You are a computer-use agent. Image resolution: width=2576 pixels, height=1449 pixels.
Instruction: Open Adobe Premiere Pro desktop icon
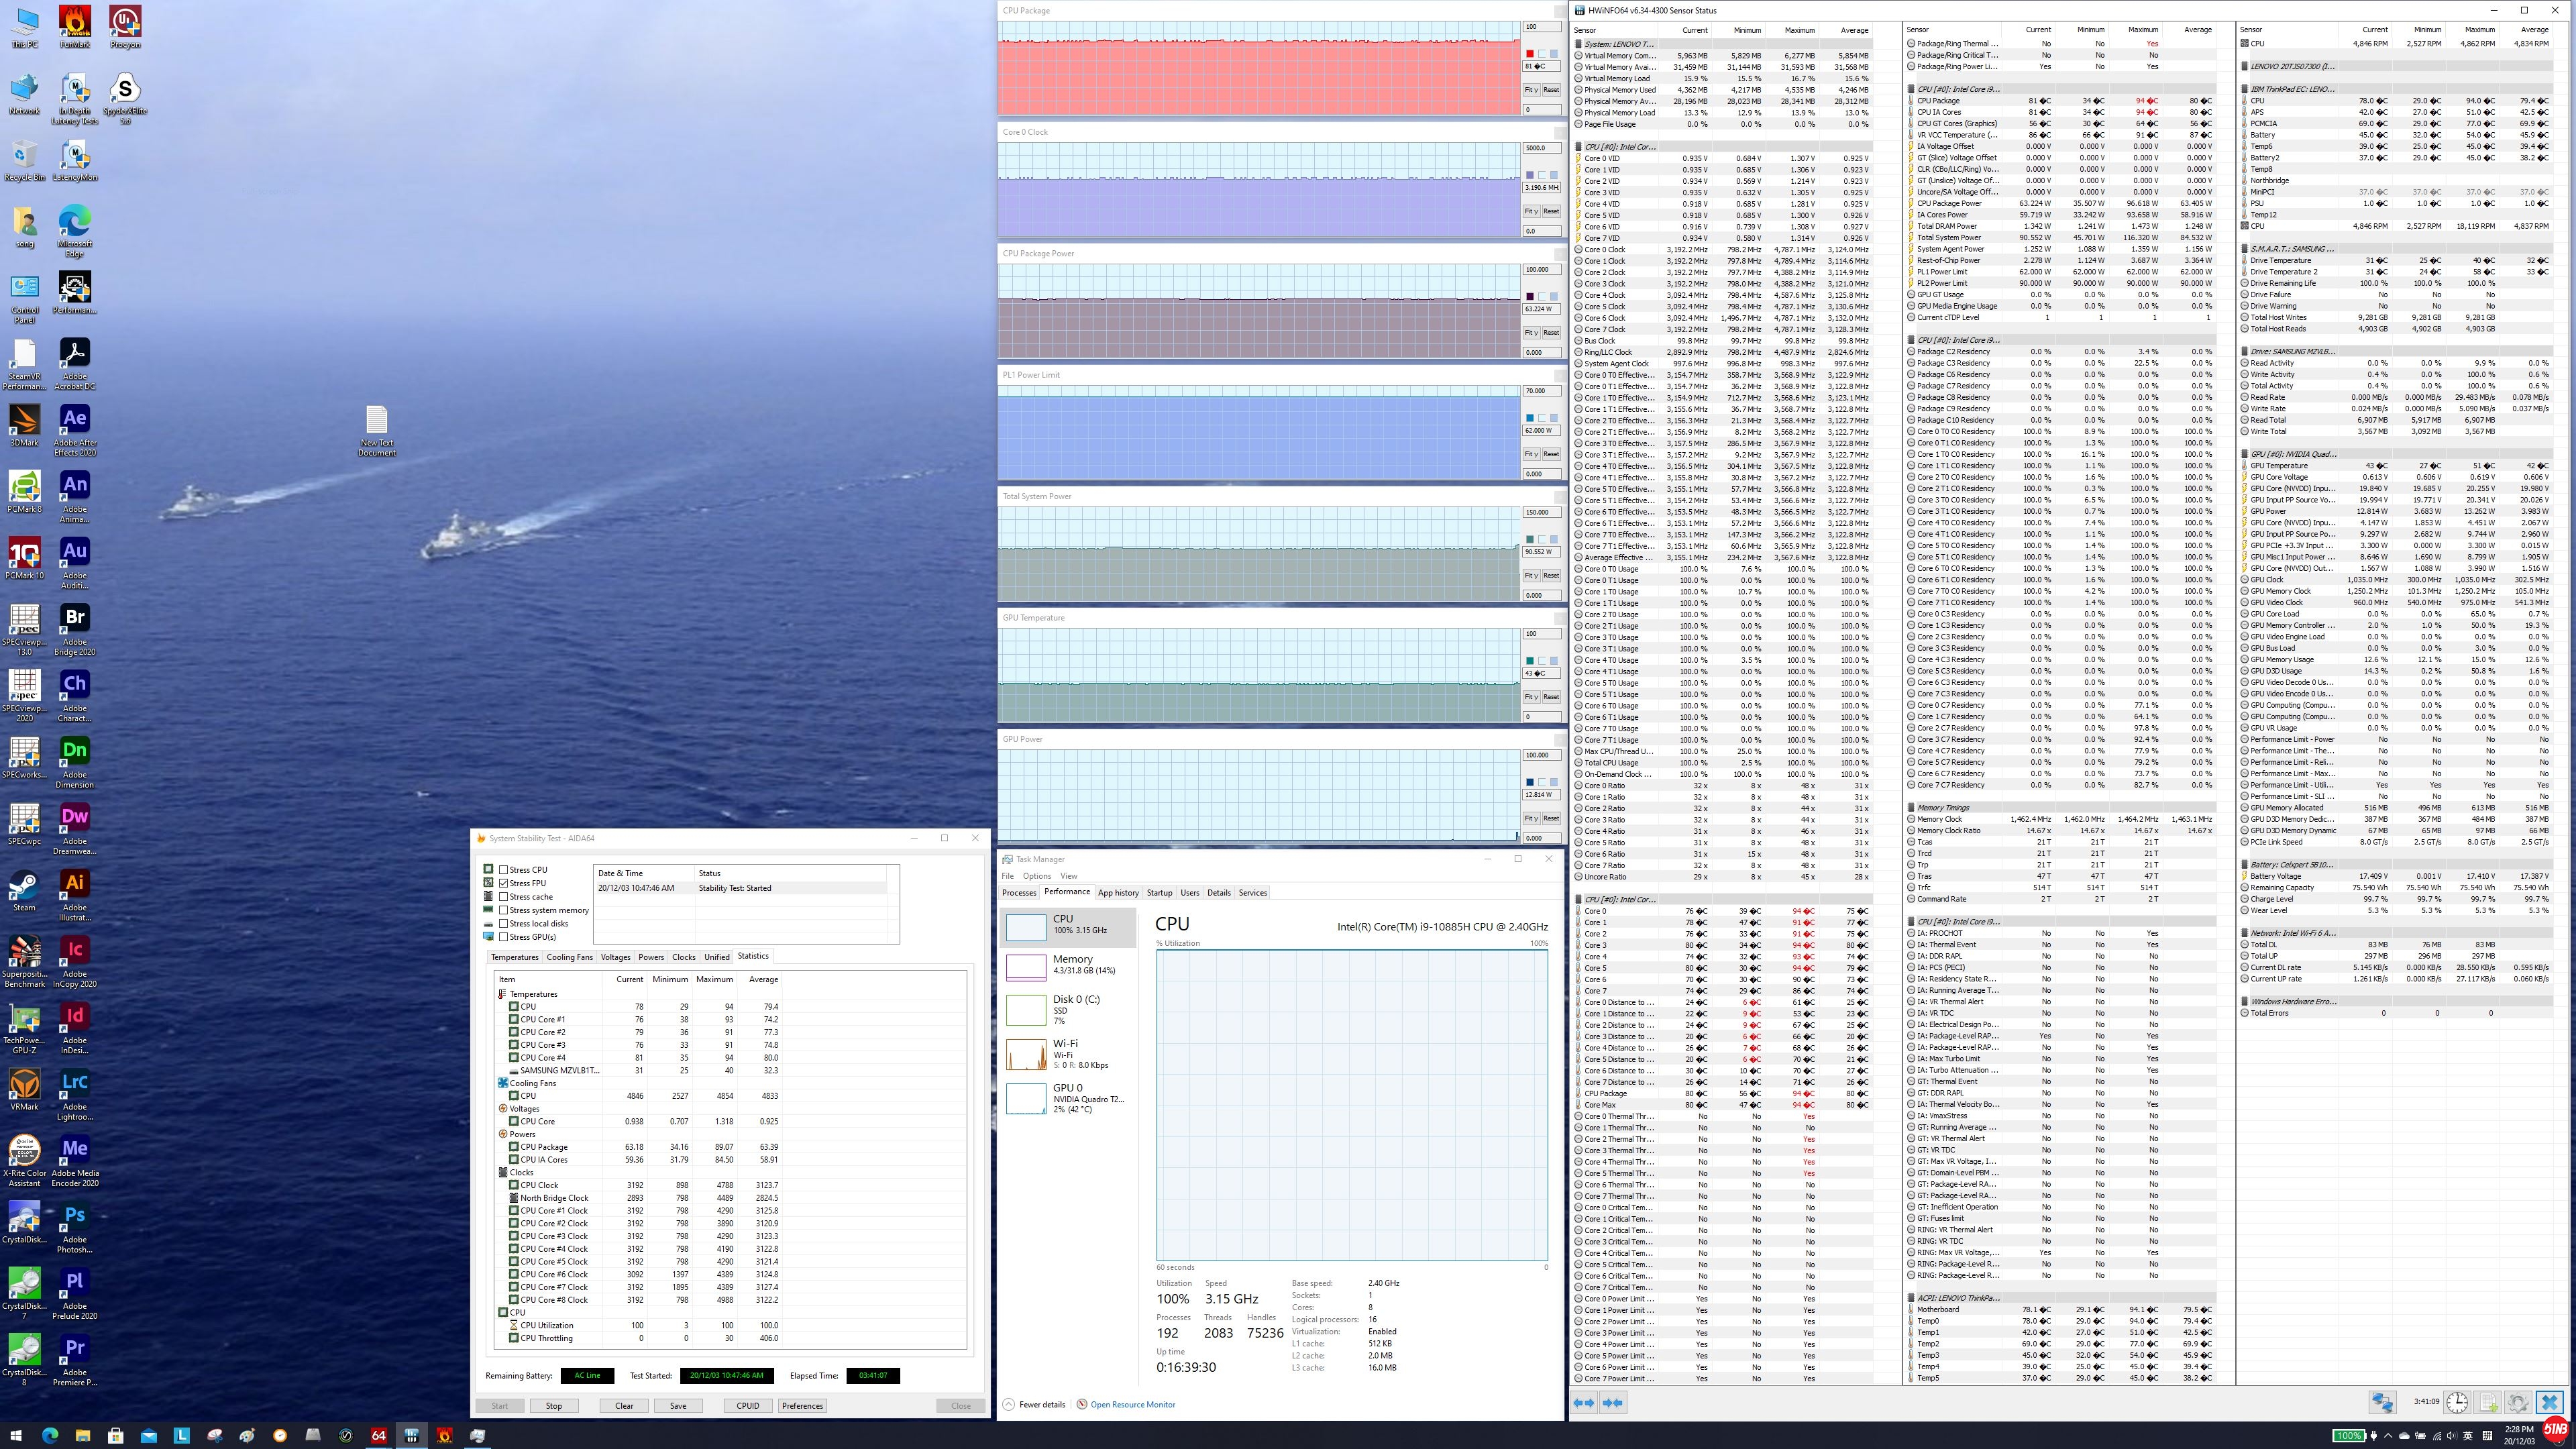[74, 1360]
